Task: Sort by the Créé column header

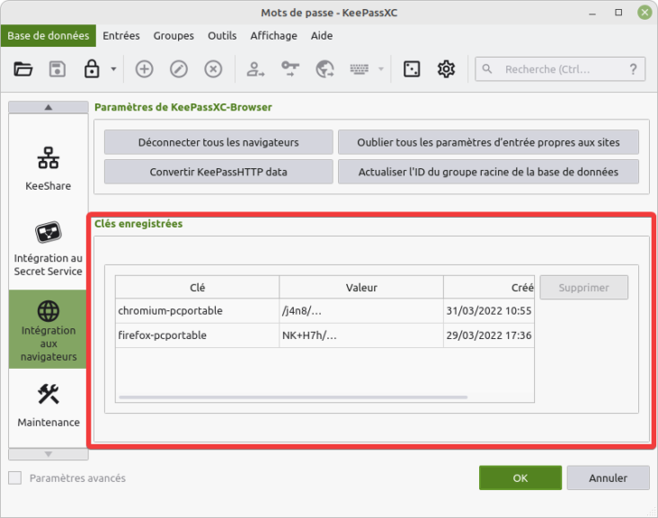Action: pos(489,288)
